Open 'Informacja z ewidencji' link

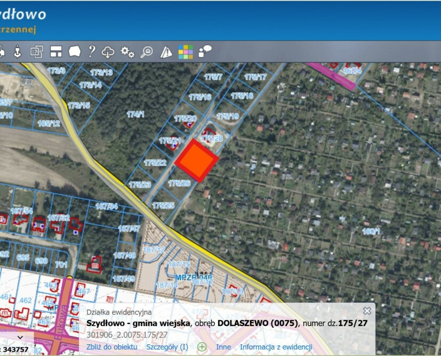[x=276, y=347]
